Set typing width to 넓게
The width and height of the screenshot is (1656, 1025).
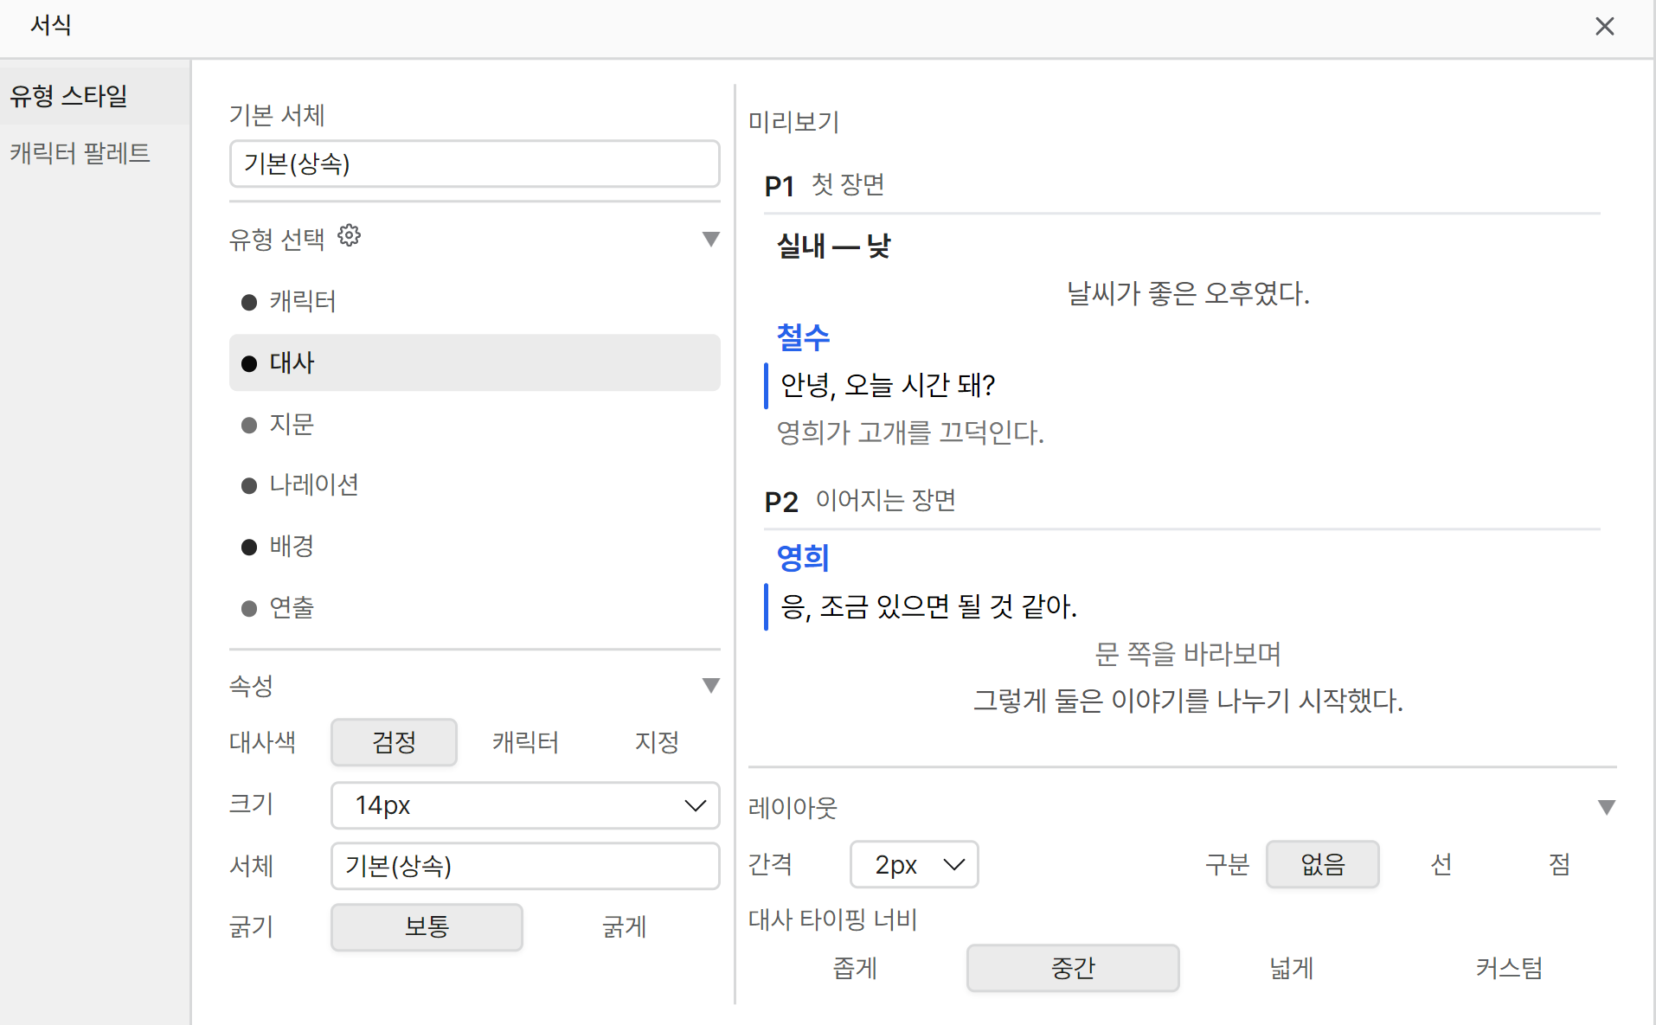tap(1292, 968)
